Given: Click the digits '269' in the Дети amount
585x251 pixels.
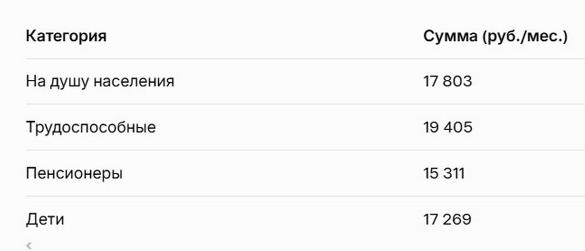Looking at the screenshot, I should tap(457, 220).
